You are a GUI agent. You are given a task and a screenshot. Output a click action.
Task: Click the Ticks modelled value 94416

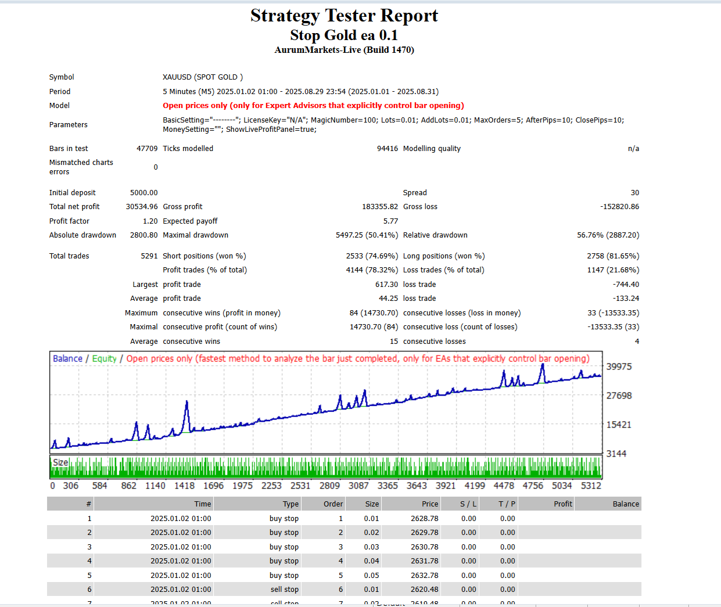pyautogui.click(x=388, y=149)
